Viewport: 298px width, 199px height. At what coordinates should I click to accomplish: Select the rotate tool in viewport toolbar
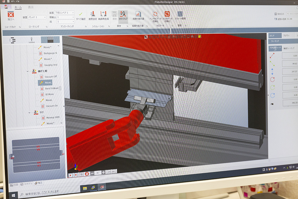coord(154,37)
